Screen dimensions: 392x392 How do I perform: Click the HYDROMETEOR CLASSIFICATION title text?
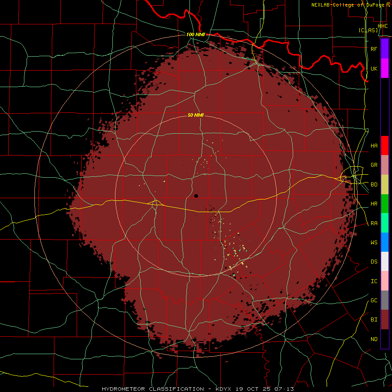click(153, 389)
